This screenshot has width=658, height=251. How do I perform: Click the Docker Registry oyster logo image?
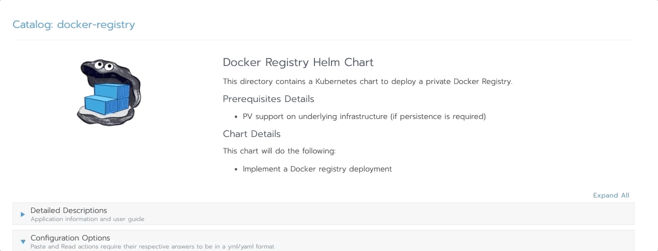pyautogui.click(x=109, y=92)
